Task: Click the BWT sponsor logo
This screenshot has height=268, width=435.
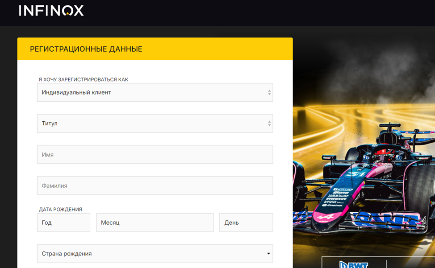Action: [354, 264]
